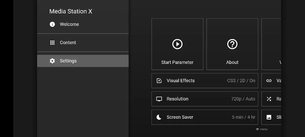305x137 pixels.
Task: Click the slideshow image icon
Action: tap(269, 117)
